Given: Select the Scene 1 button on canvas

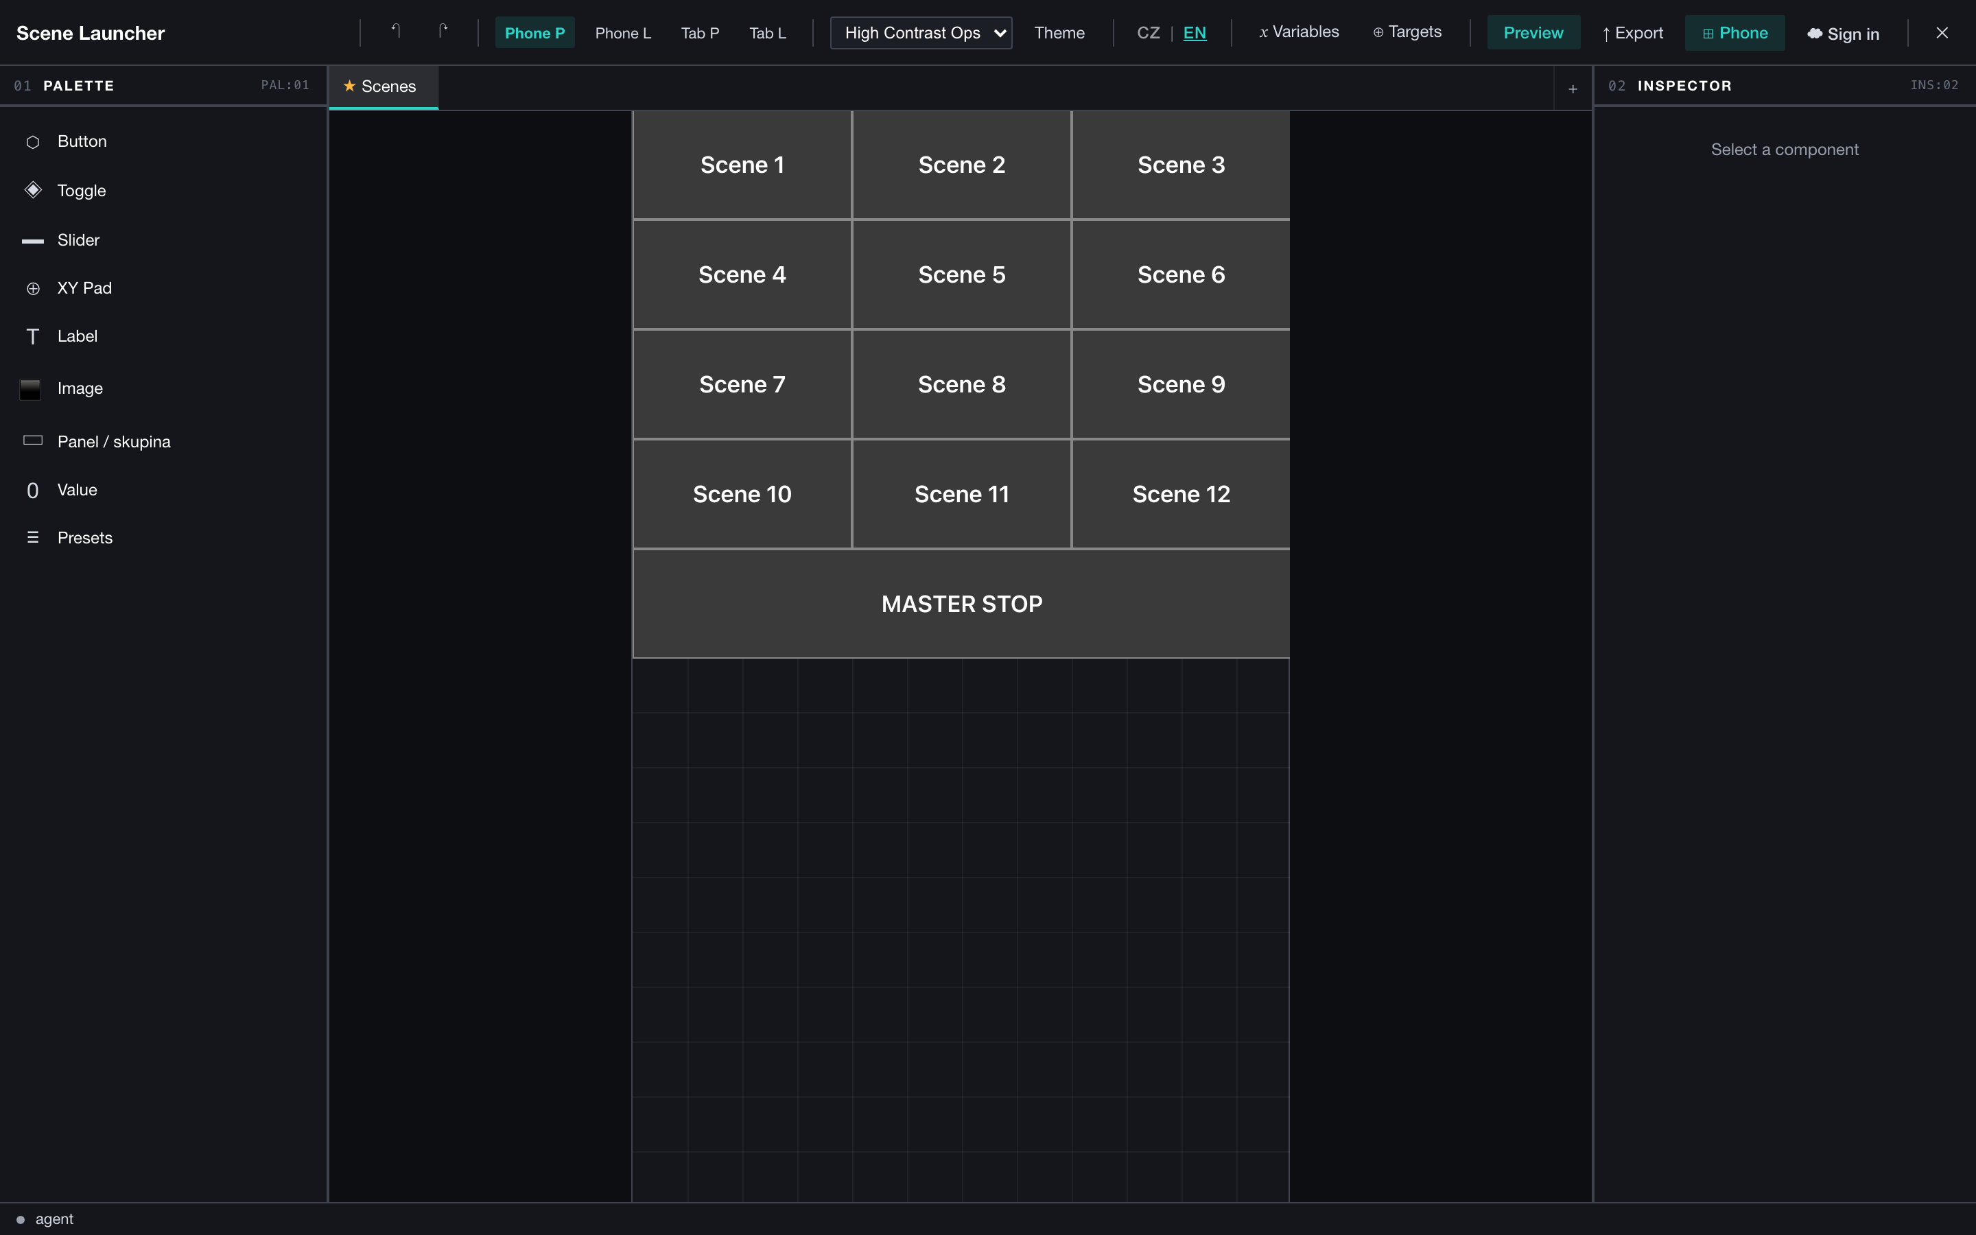Looking at the screenshot, I should point(742,165).
